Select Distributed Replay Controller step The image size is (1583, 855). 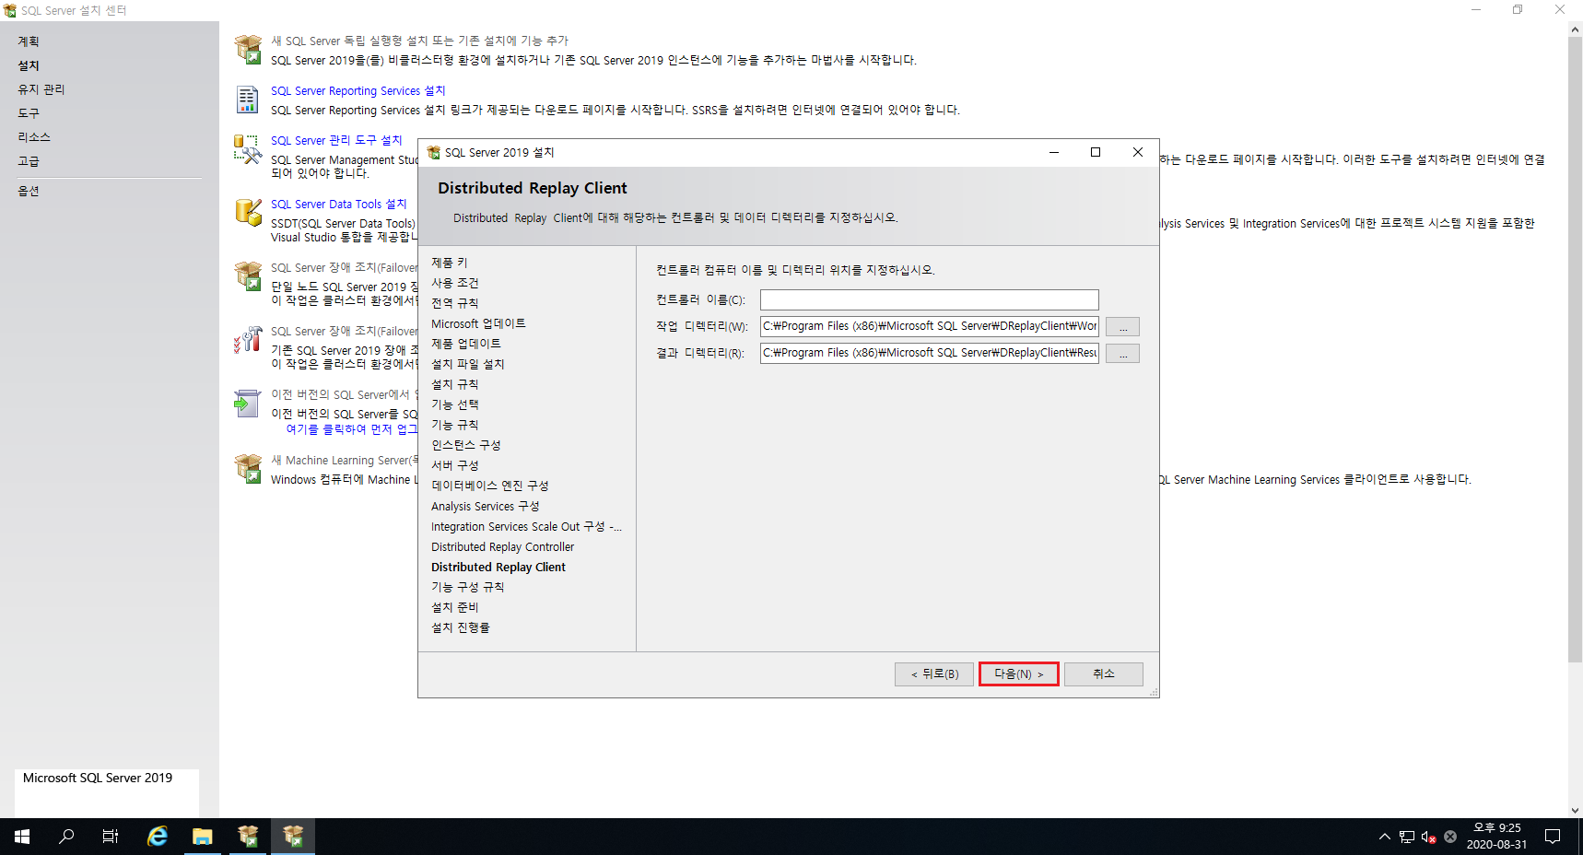coord(502,546)
